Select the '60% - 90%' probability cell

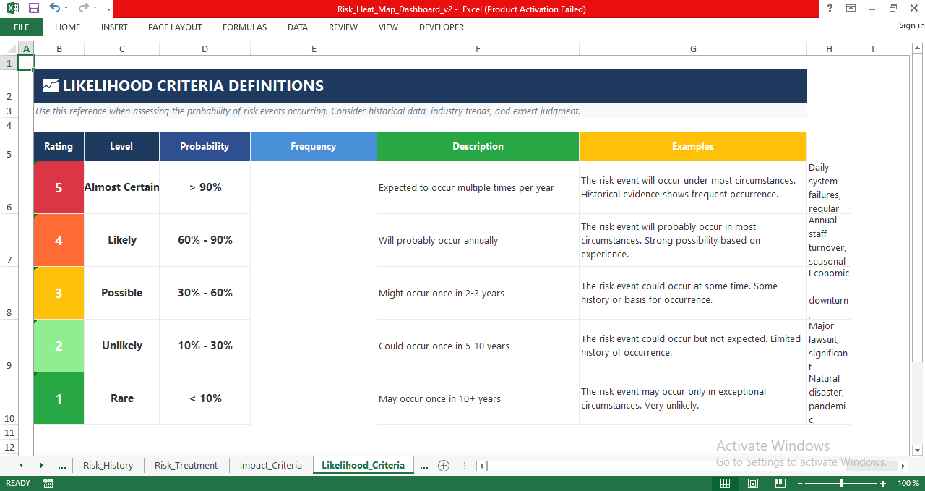click(205, 240)
